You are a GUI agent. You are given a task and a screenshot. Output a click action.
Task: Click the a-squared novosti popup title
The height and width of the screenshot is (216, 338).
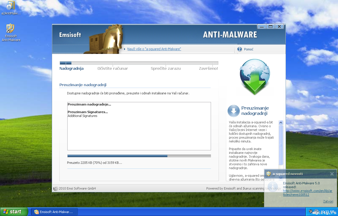pyautogui.click(x=288, y=174)
